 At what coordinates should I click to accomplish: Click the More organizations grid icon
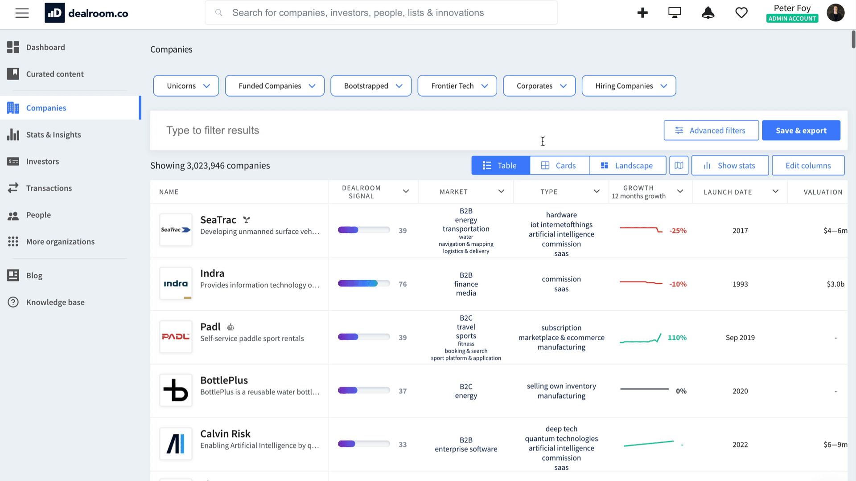point(13,241)
